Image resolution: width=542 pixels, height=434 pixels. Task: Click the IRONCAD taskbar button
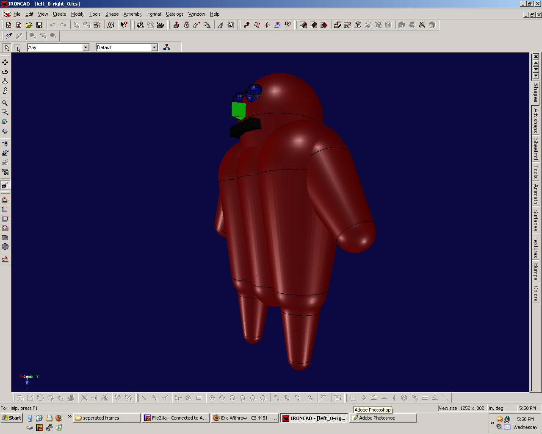pyautogui.click(x=314, y=418)
